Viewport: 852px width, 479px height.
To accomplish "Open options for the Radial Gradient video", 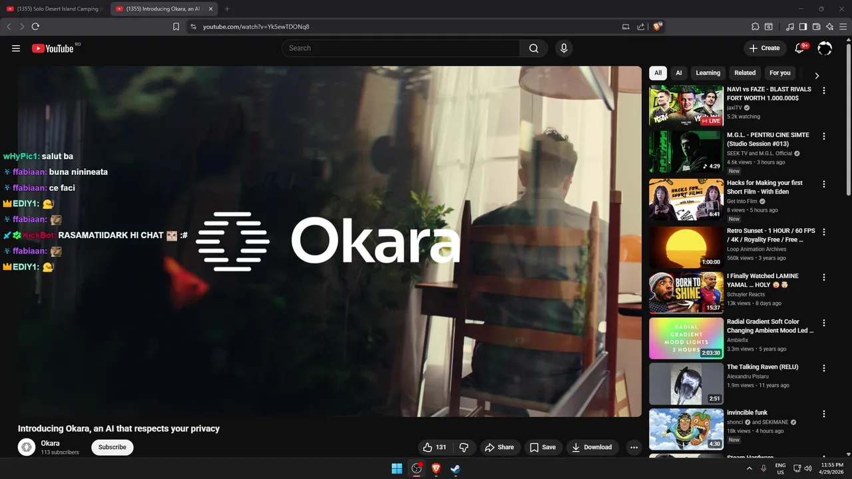I will pyautogui.click(x=824, y=323).
